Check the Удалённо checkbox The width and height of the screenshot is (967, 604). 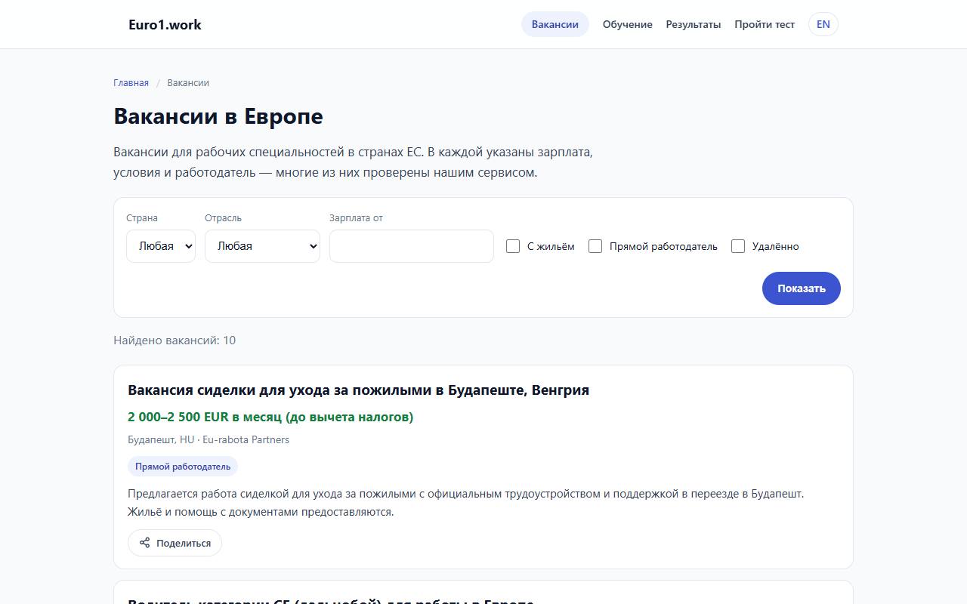738,246
